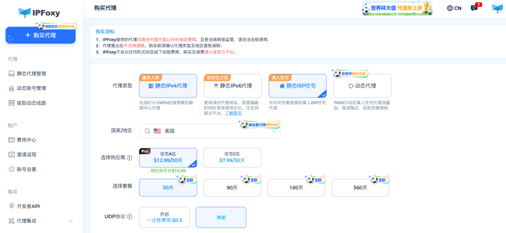This screenshot has width=506, height=233.
Task: Click the 8折 badge on 90天
Action: (x=252, y=180)
